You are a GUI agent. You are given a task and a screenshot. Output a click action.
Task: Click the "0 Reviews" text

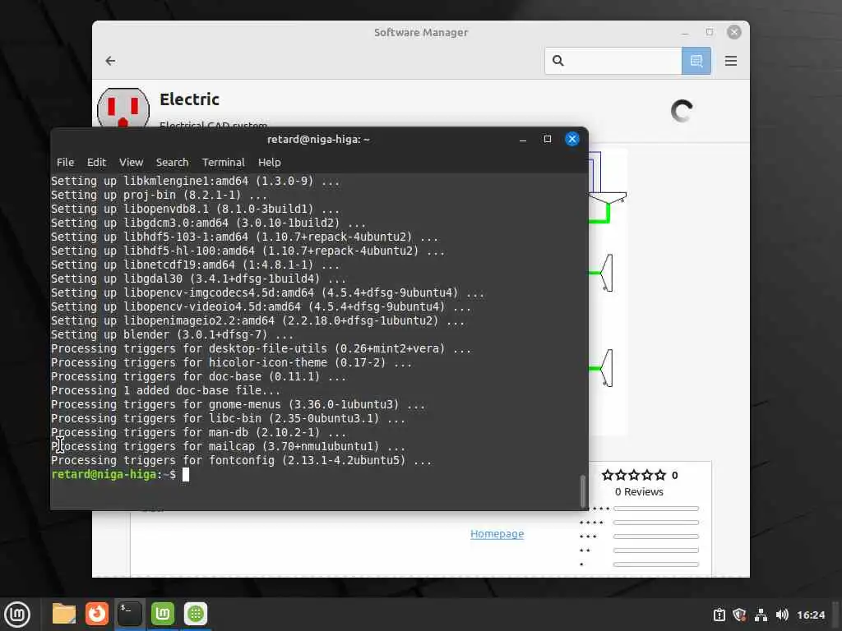click(x=639, y=491)
